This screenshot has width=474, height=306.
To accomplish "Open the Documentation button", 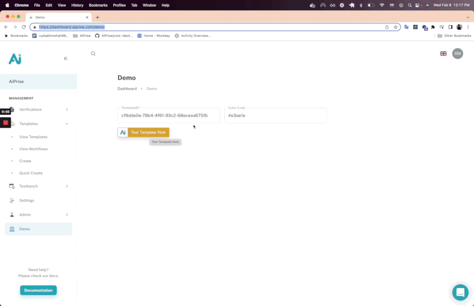I will coord(38,290).
